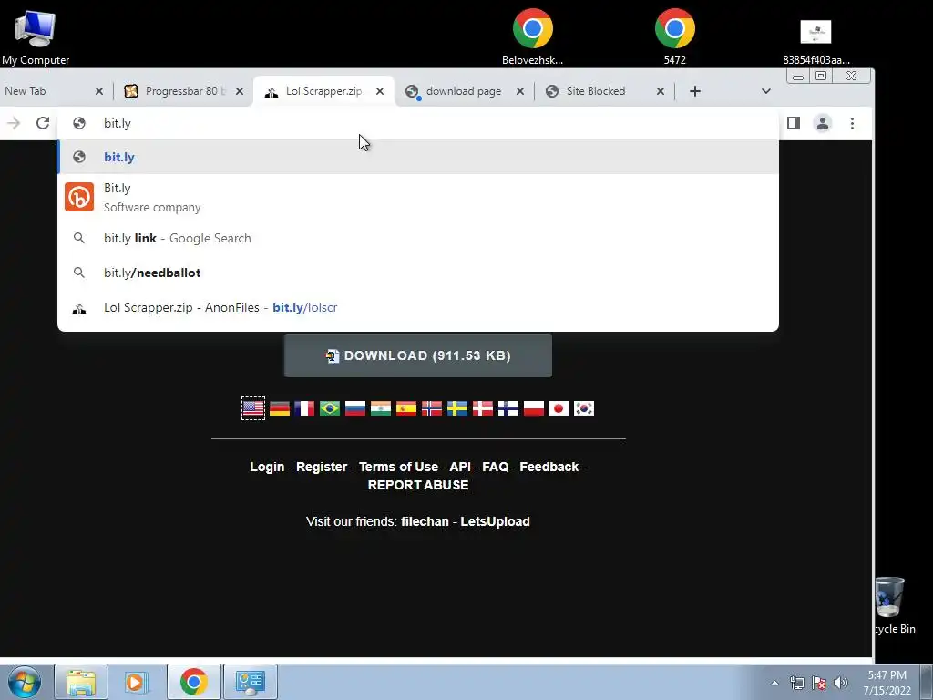
Task: Show hidden system tray icons
Action: pyautogui.click(x=774, y=683)
